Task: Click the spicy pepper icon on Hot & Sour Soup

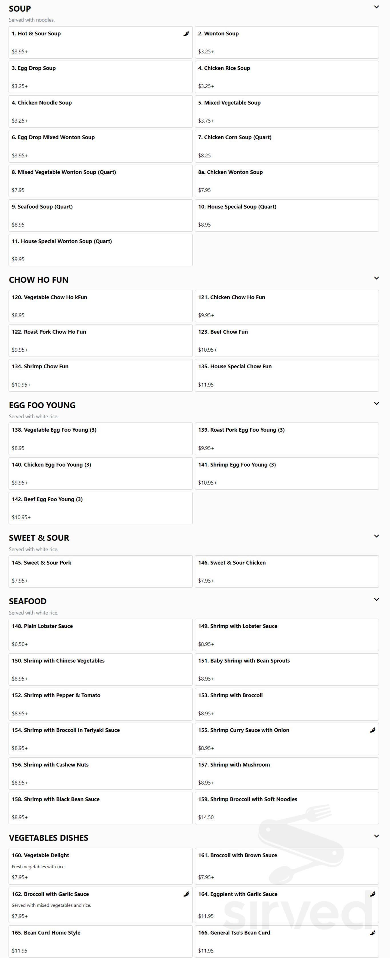Action: click(x=186, y=33)
